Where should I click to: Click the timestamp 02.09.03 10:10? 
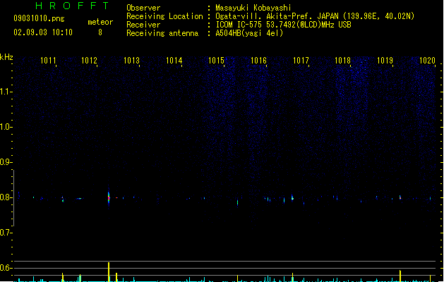click(x=43, y=32)
